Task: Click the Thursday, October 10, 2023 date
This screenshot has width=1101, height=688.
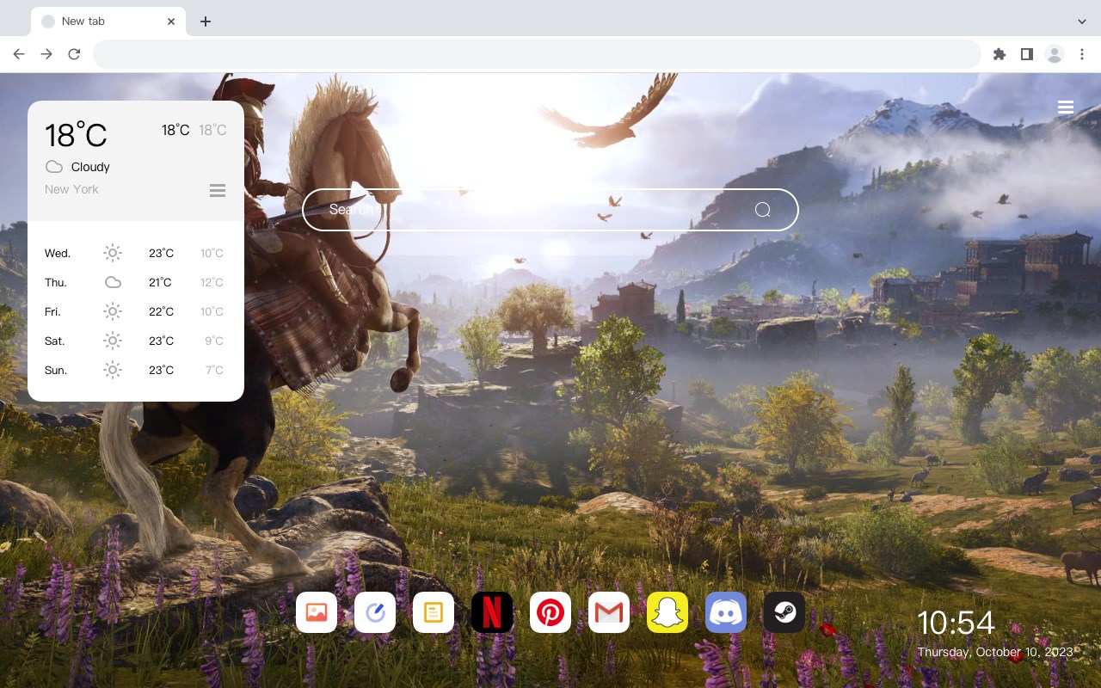Action: click(995, 652)
